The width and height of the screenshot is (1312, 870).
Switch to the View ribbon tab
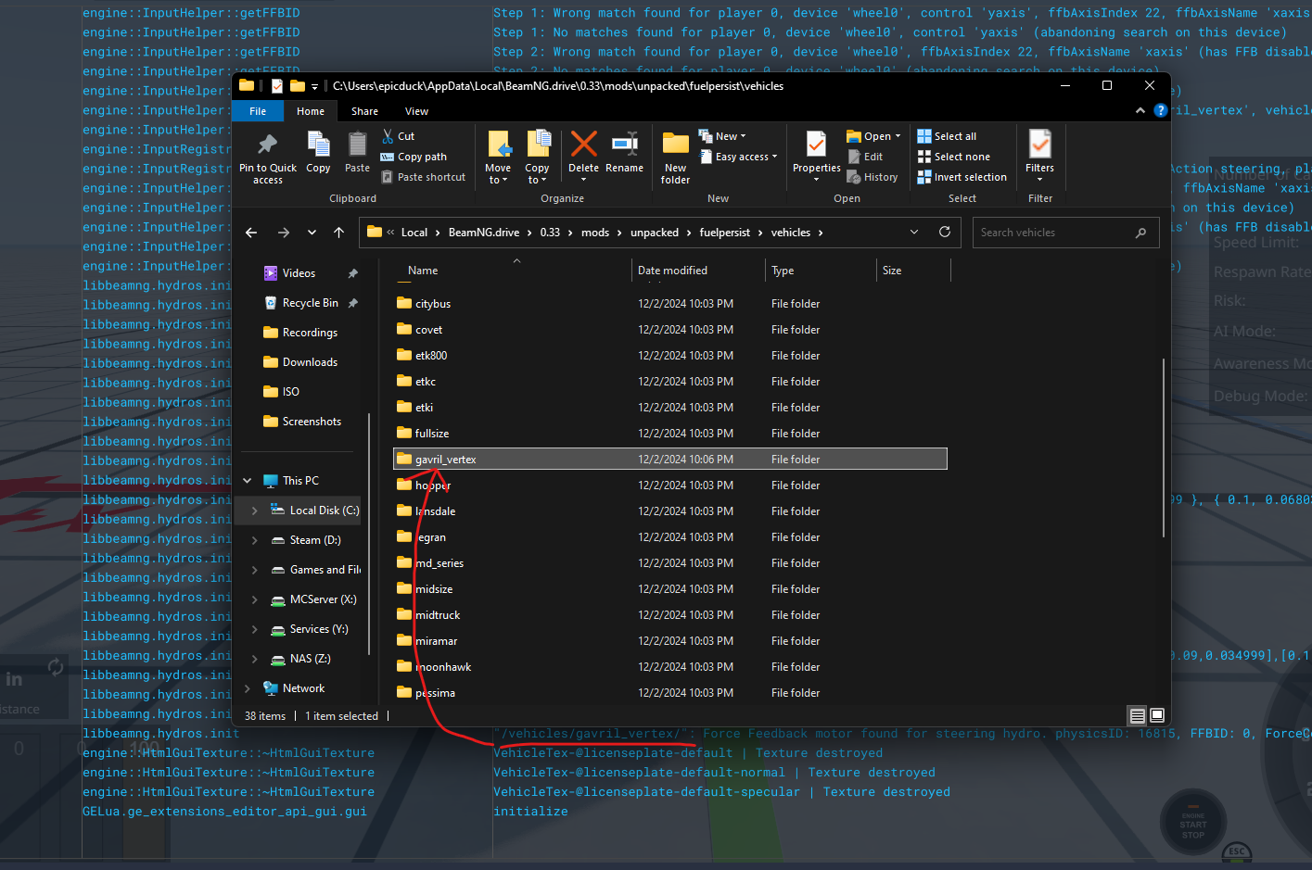tap(416, 111)
